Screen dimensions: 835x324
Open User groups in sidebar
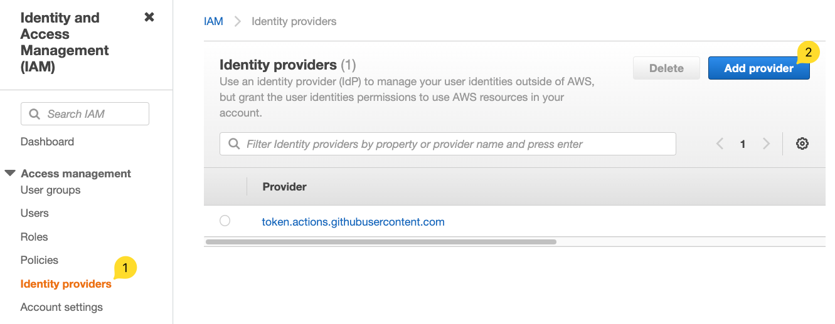click(50, 190)
